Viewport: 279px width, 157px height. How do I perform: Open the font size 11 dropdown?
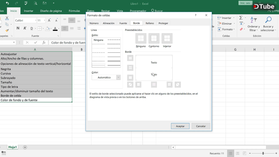coord(44,20)
